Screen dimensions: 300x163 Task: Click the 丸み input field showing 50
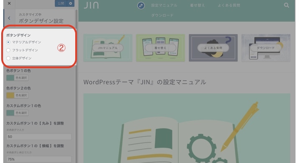(39, 137)
